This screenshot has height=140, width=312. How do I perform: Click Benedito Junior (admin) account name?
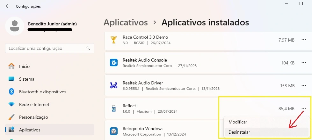[x=52, y=24]
